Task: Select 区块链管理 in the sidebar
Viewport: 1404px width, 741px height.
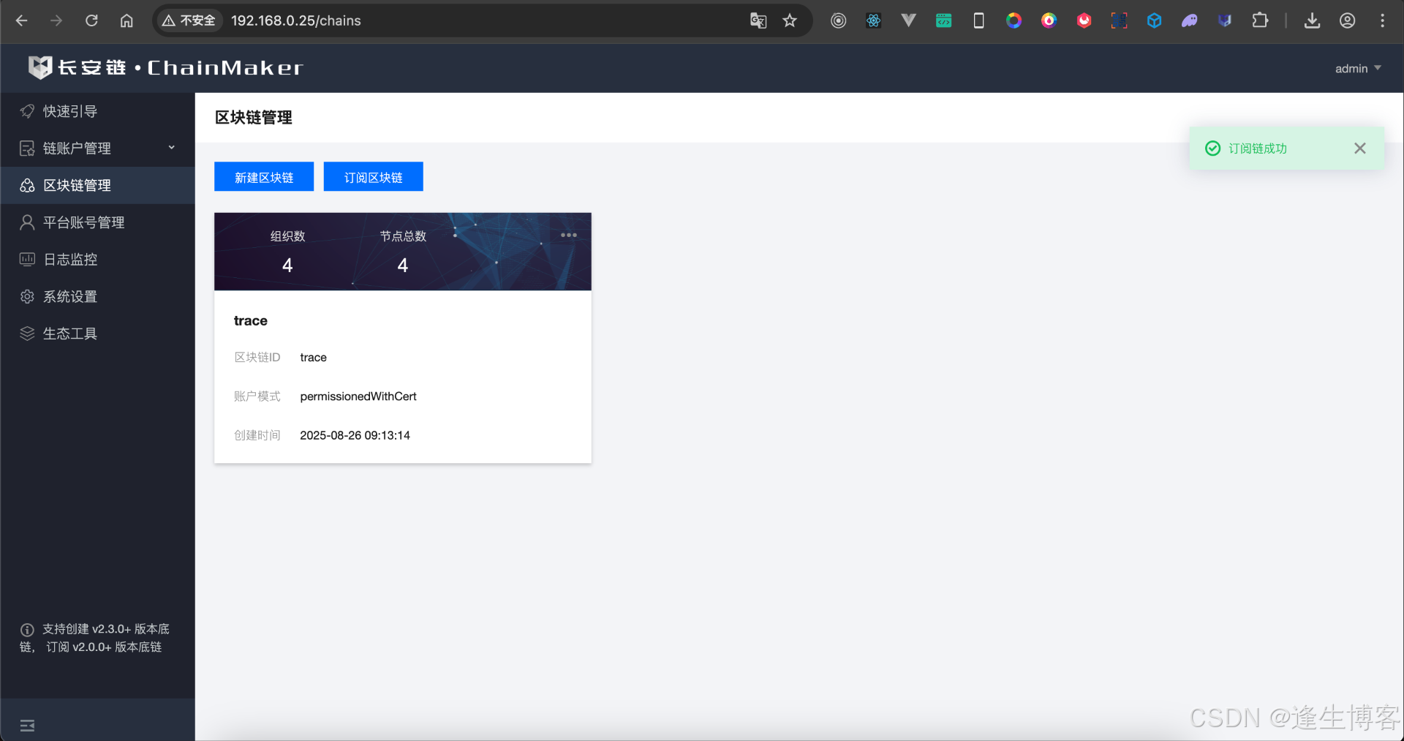Action: [x=98, y=185]
